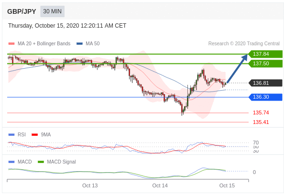The width and height of the screenshot is (284, 195).
Task: Click the Oct 13 time axis label
Action: click(x=90, y=185)
